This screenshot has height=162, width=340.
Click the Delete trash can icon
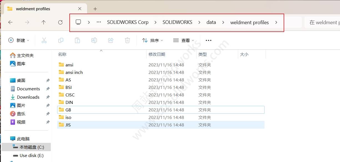pos(127,40)
